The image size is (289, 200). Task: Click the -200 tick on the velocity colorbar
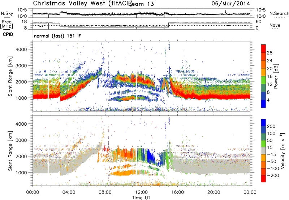click(x=273, y=176)
